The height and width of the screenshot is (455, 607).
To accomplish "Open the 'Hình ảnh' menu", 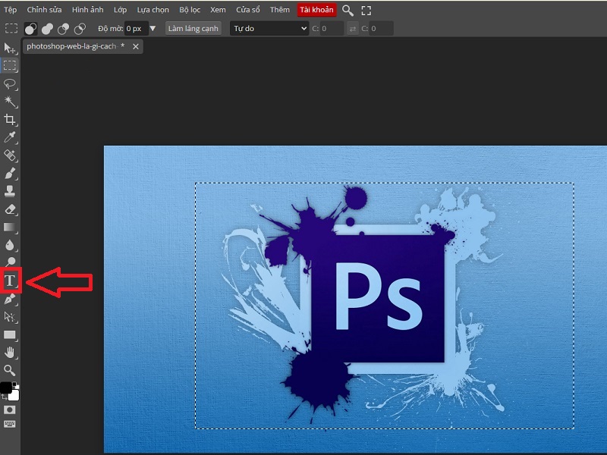I will [x=88, y=10].
